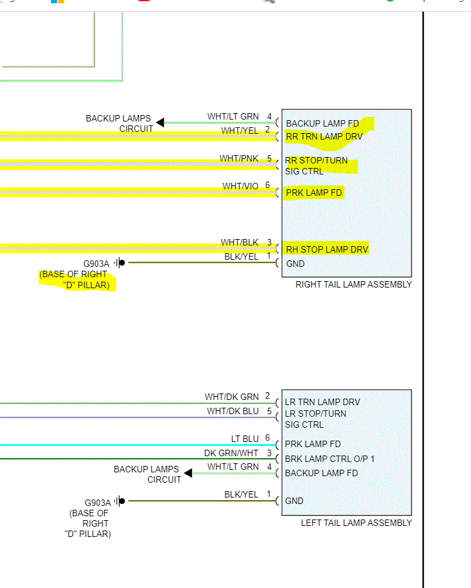Select the WHT/DK BLU wire label

[x=233, y=412]
